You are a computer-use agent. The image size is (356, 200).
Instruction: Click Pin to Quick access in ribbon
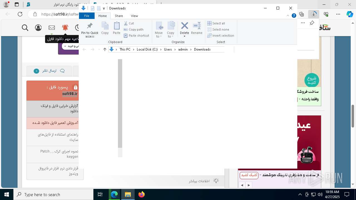[x=90, y=30]
